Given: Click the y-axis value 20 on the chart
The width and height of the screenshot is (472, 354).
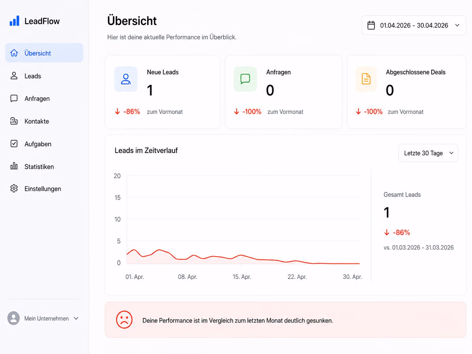Looking at the screenshot, I should pyautogui.click(x=117, y=176).
